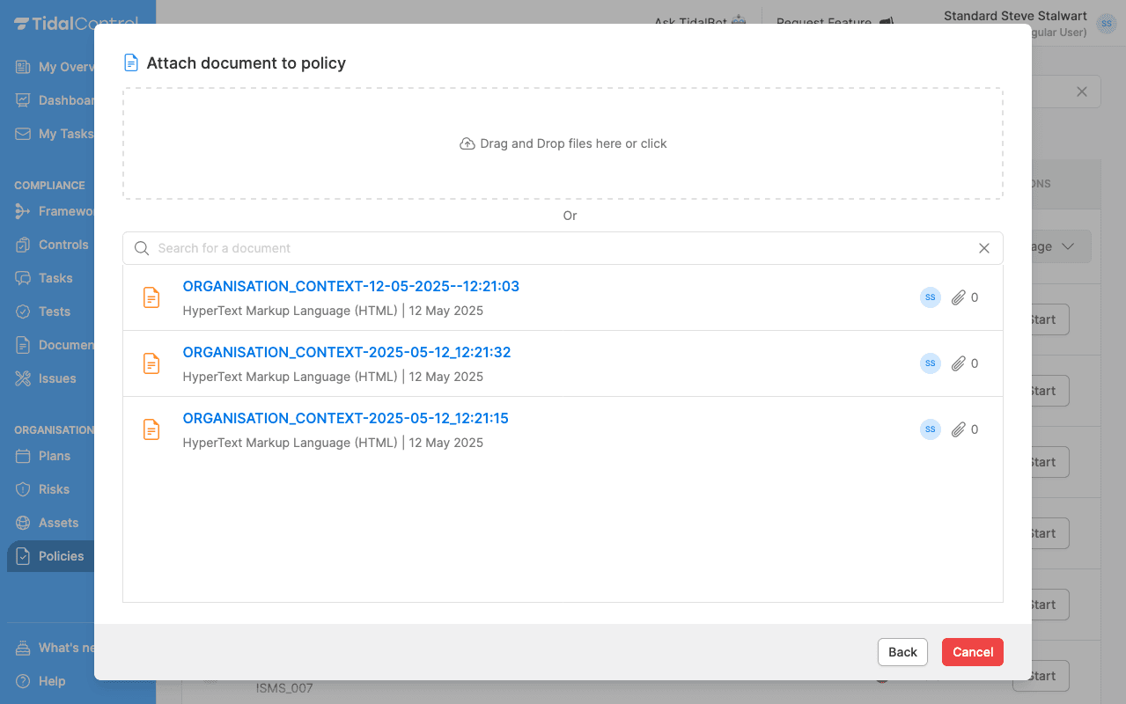Open the ORGANISATION_CONTEXT-2025-05-12_12:21:32 document
The width and height of the screenshot is (1126, 704).
pyautogui.click(x=346, y=352)
